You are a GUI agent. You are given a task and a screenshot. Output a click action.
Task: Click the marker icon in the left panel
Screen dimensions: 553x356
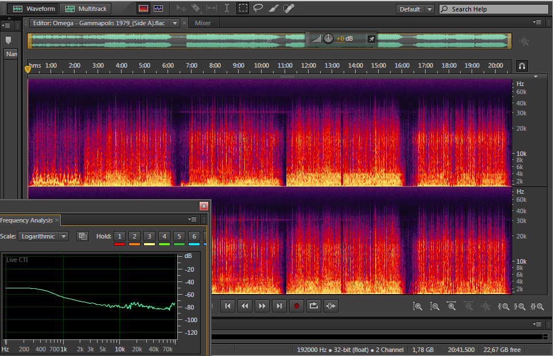point(9,40)
